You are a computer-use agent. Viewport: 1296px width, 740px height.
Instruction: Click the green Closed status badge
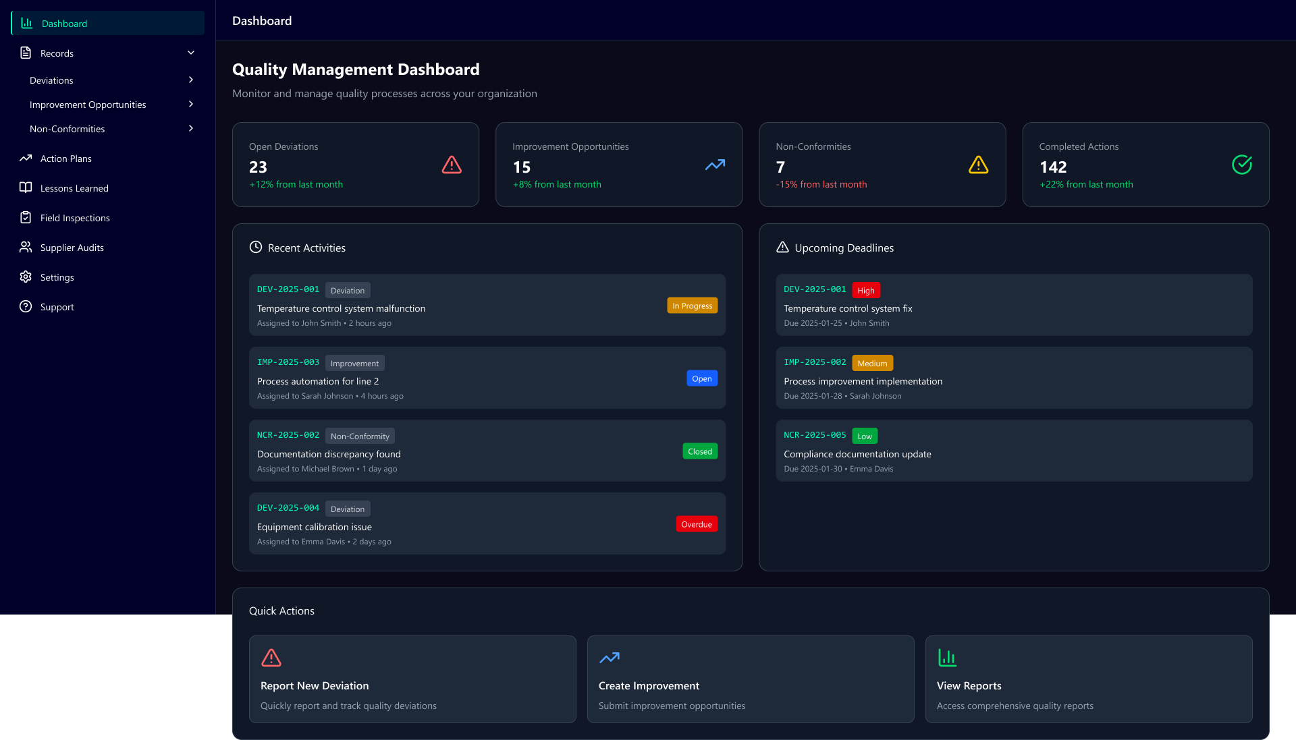click(700, 451)
